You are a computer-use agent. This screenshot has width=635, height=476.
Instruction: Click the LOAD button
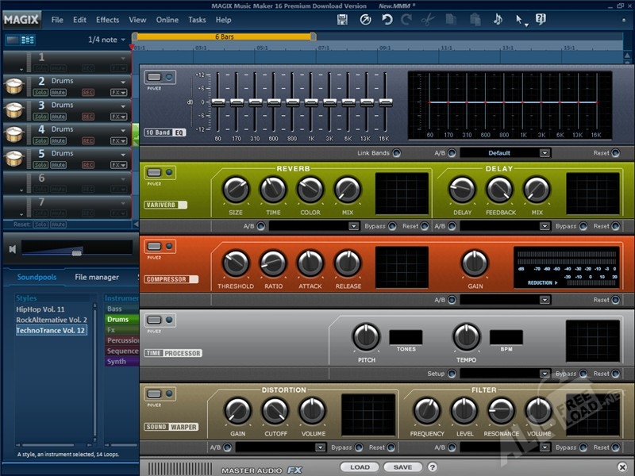pyautogui.click(x=360, y=467)
